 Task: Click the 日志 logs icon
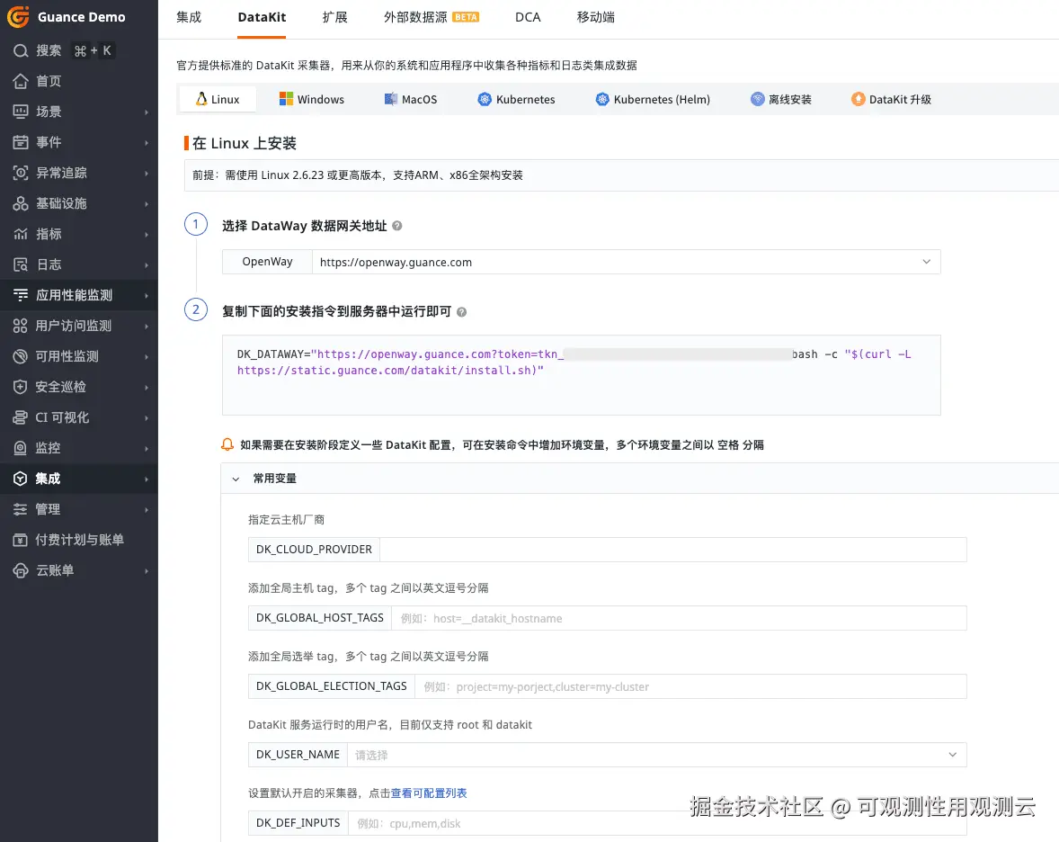click(21, 264)
